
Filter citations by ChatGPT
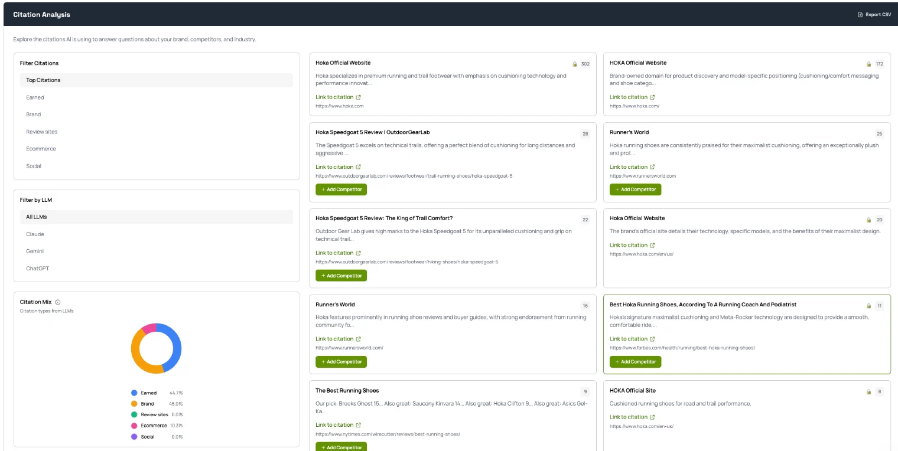pyautogui.click(x=156, y=269)
